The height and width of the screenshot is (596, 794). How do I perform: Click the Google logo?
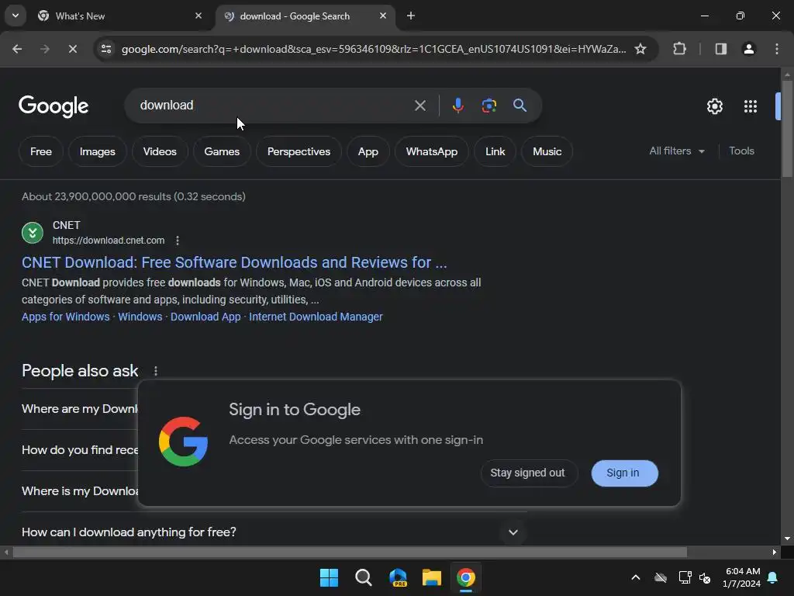54,106
